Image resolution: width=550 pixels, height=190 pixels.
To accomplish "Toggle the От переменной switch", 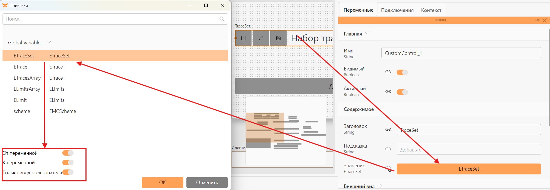I will (x=68, y=153).
